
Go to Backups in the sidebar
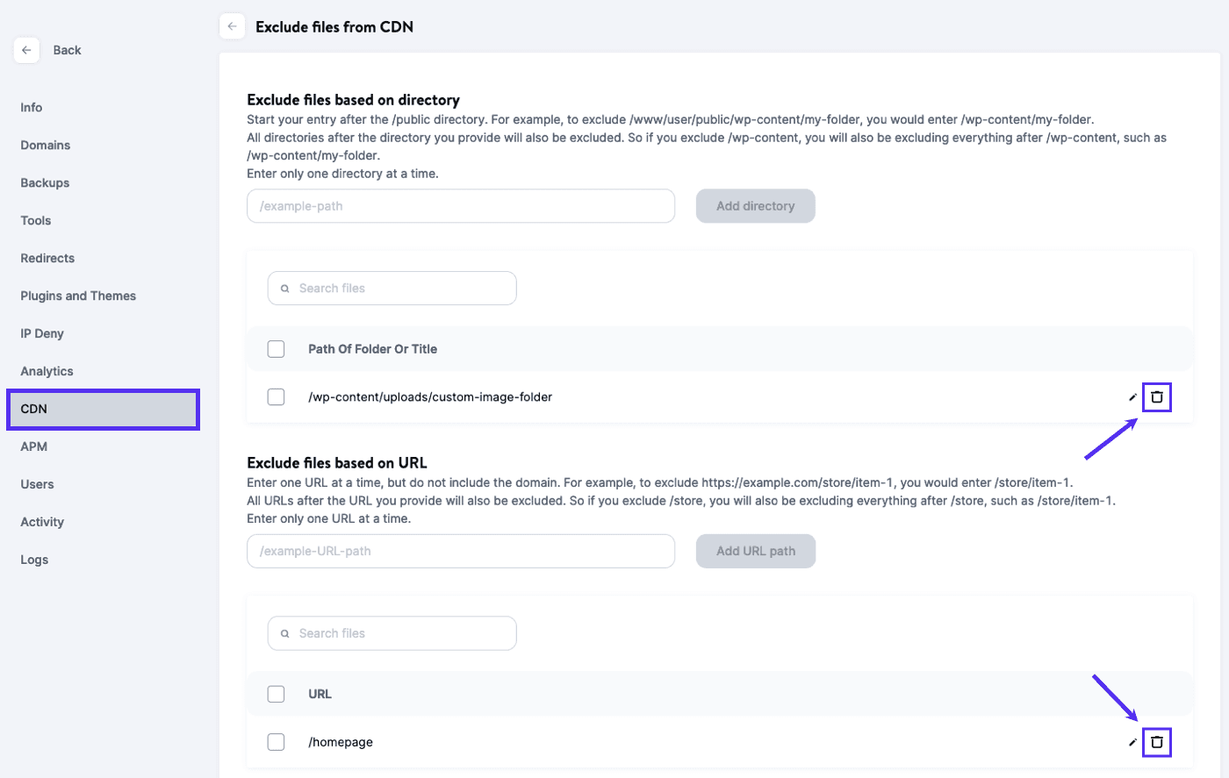pos(45,183)
